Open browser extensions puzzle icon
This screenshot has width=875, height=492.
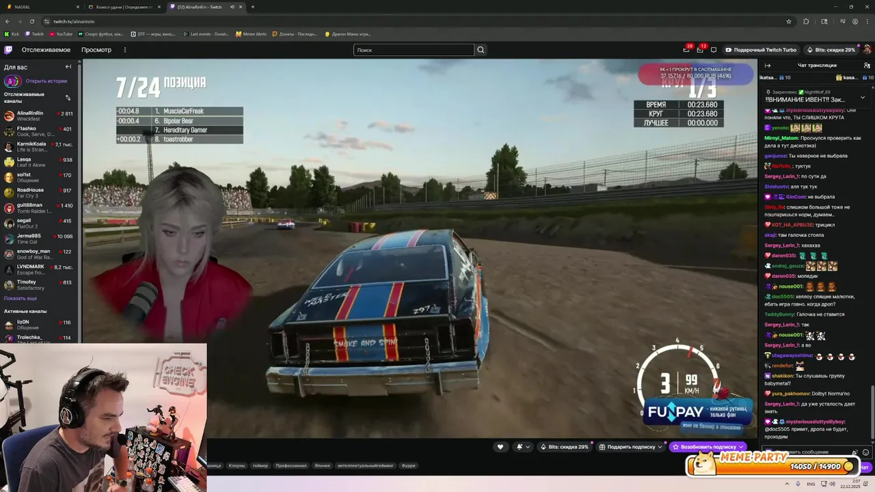806,21
